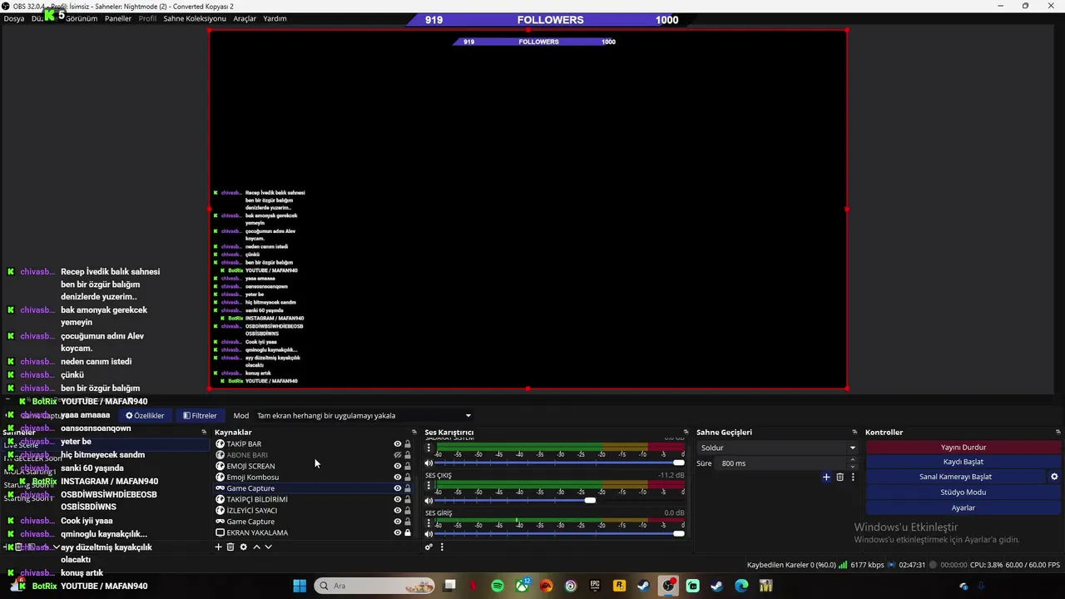The image size is (1065, 599).
Task: Open Spotify from the taskbar
Action: pos(498,586)
